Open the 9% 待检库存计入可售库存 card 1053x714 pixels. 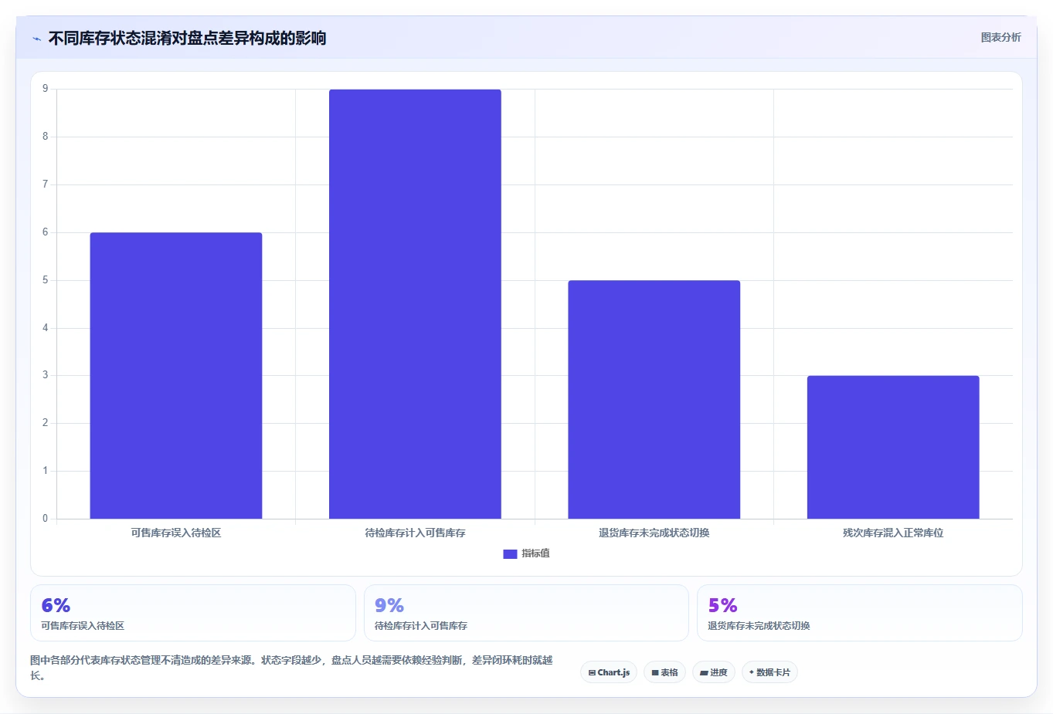(x=526, y=613)
